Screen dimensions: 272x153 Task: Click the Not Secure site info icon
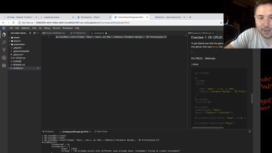click(x=20, y=23)
